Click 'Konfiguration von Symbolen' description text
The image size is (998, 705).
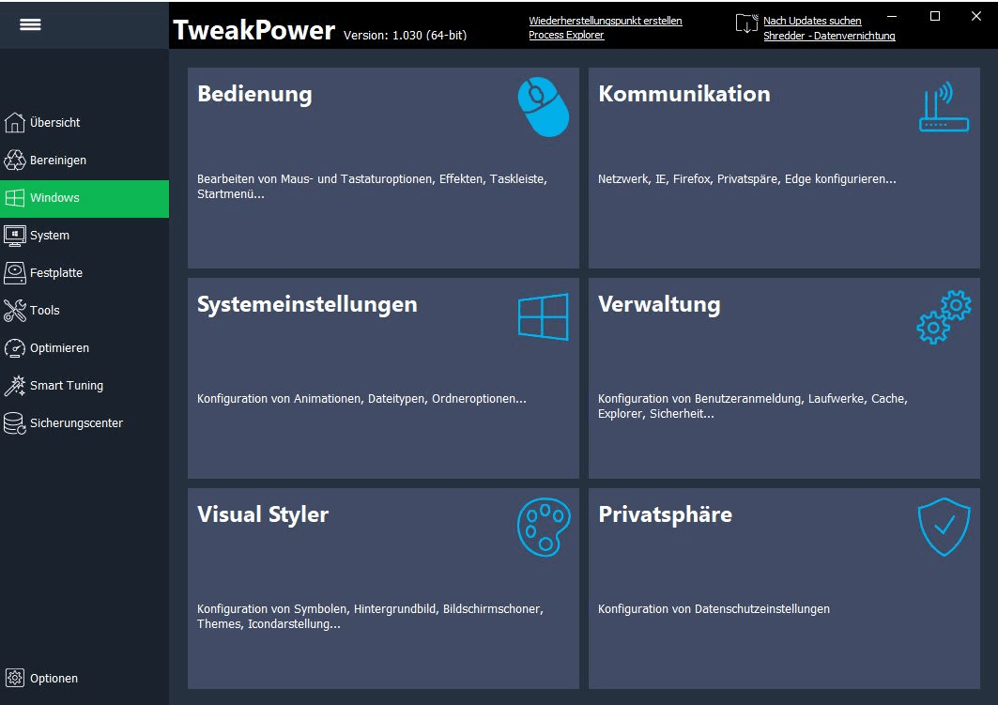coord(370,616)
